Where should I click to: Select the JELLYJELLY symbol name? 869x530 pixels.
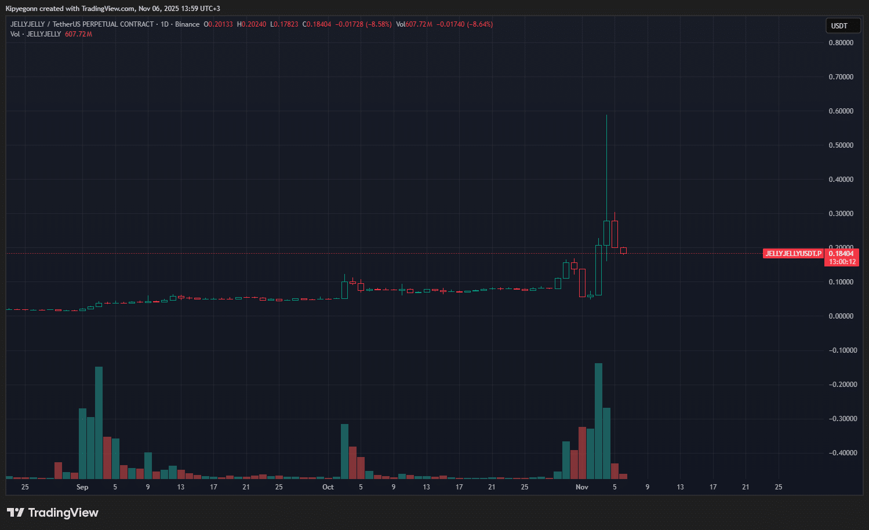coord(26,24)
